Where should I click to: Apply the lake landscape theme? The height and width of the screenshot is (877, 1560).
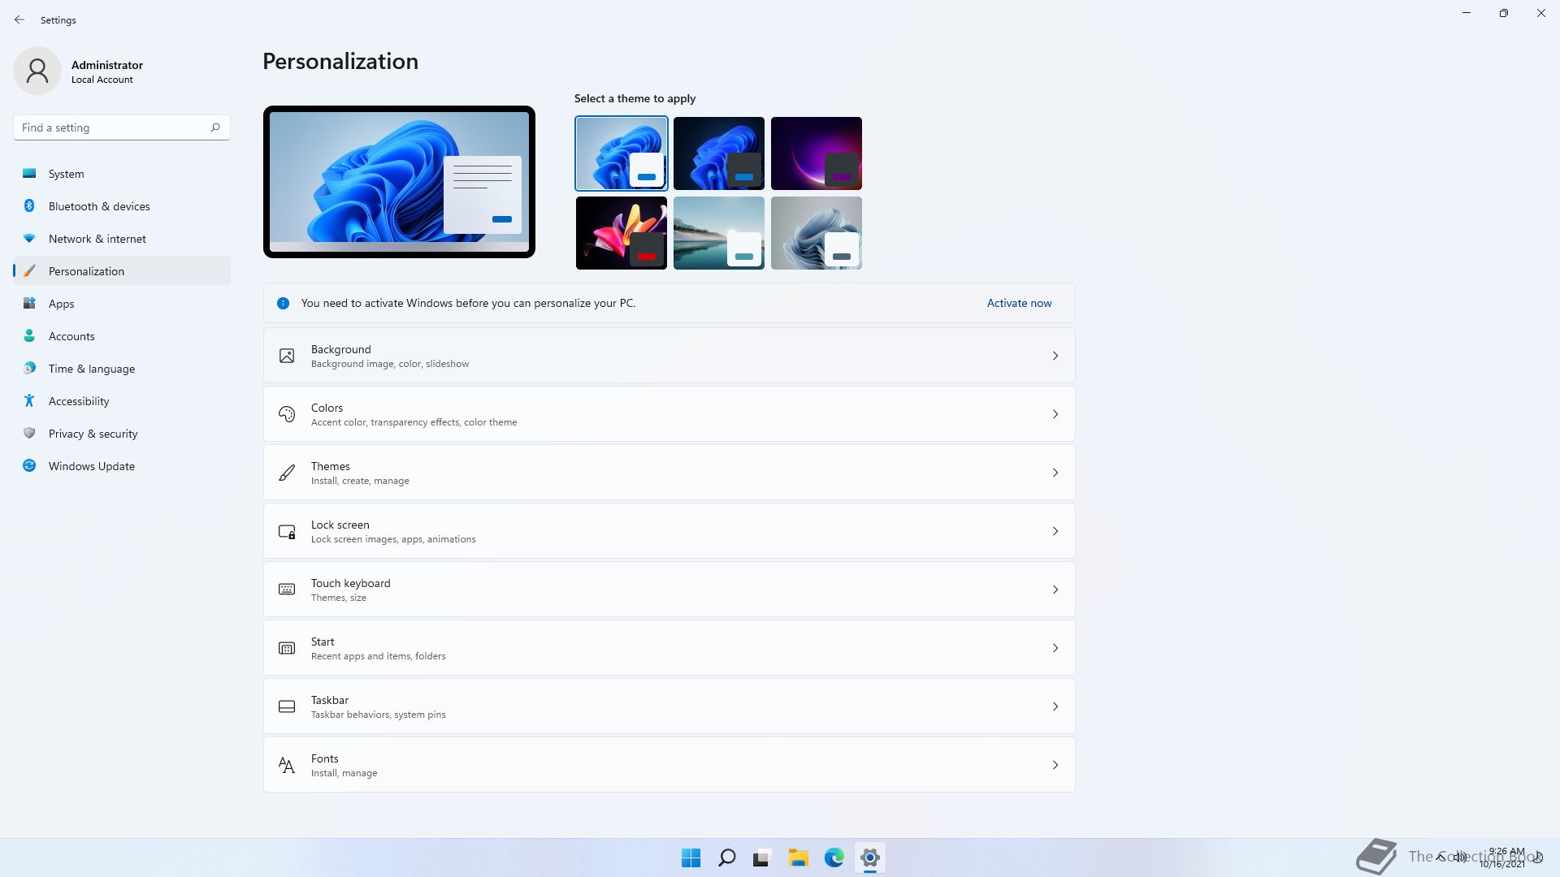tap(719, 233)
